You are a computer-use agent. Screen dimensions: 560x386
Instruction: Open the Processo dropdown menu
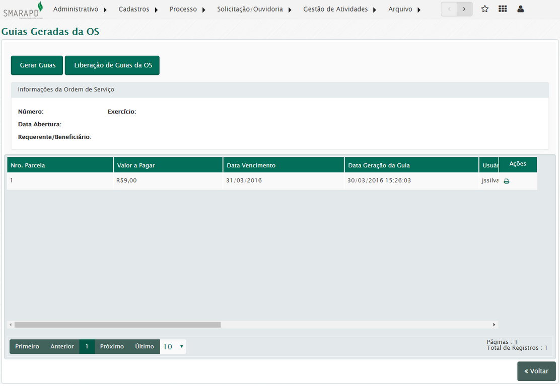(x=187, y=9)
